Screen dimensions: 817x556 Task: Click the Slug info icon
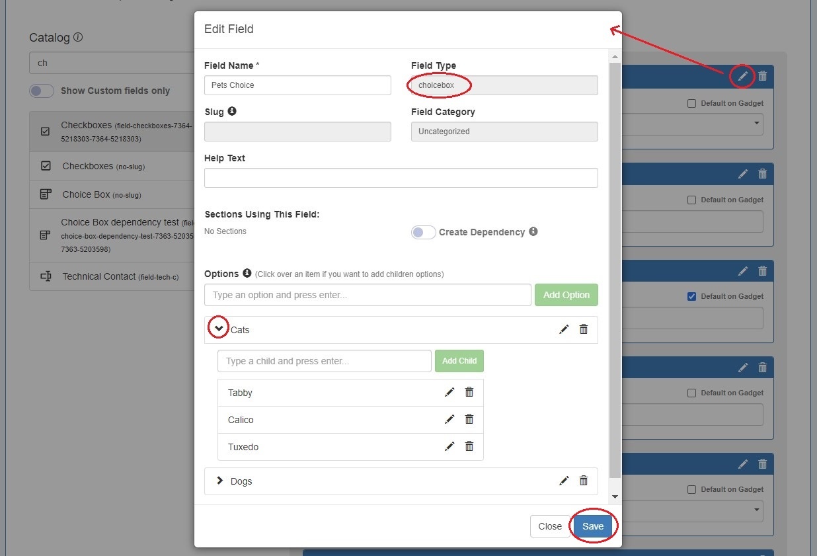pos(232,111)
